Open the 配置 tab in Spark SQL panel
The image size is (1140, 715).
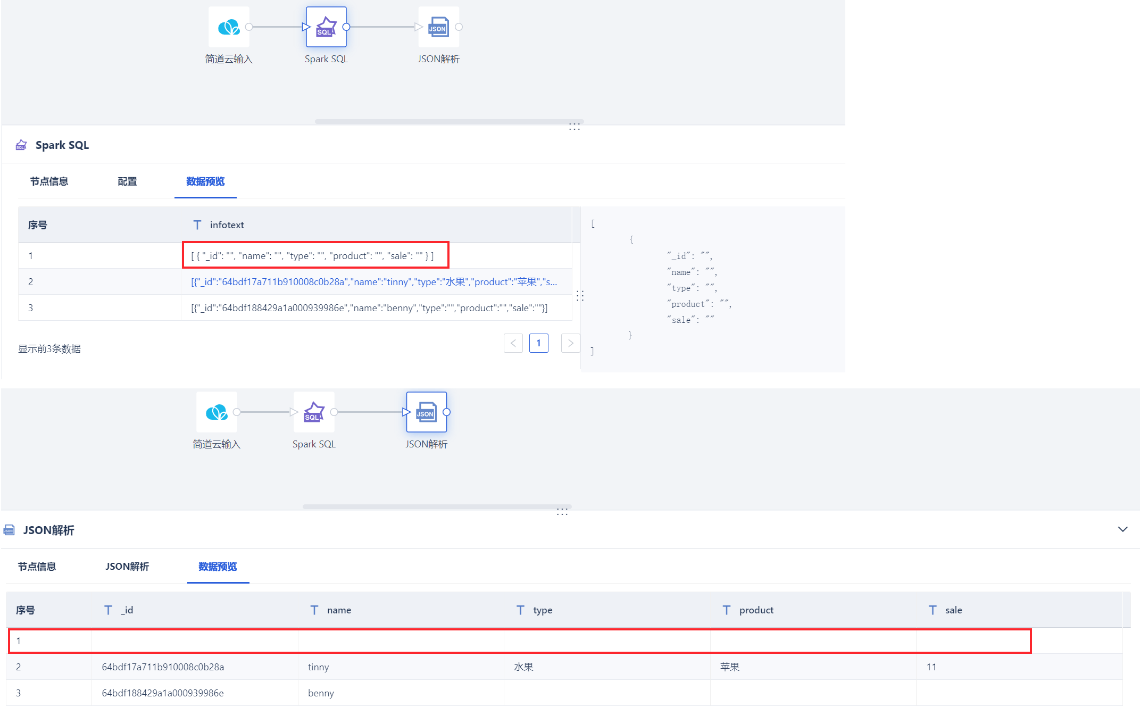coord(127,181)
